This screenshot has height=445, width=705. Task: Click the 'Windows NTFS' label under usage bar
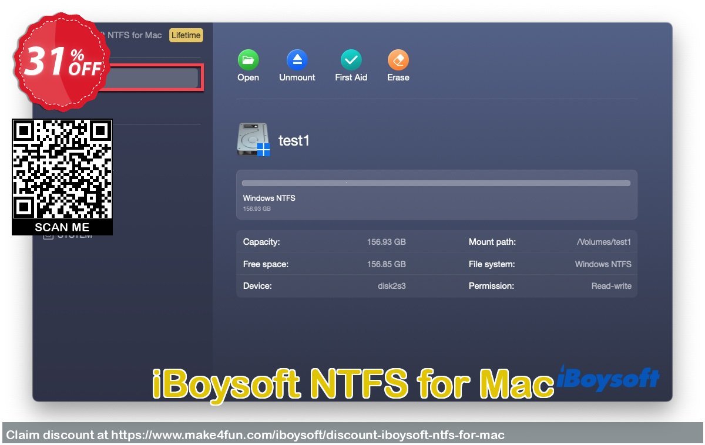click(x=269, y=198)
